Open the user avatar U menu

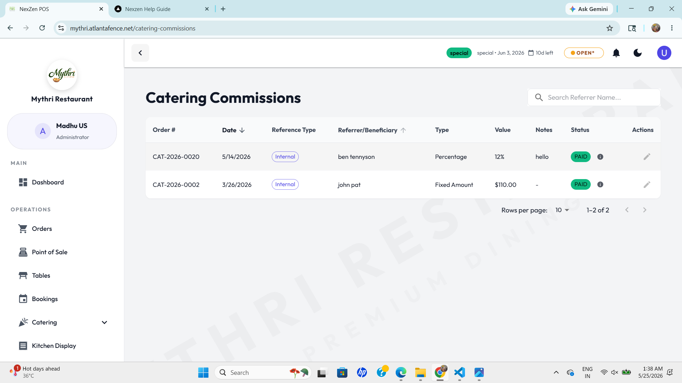coord(664,53)
